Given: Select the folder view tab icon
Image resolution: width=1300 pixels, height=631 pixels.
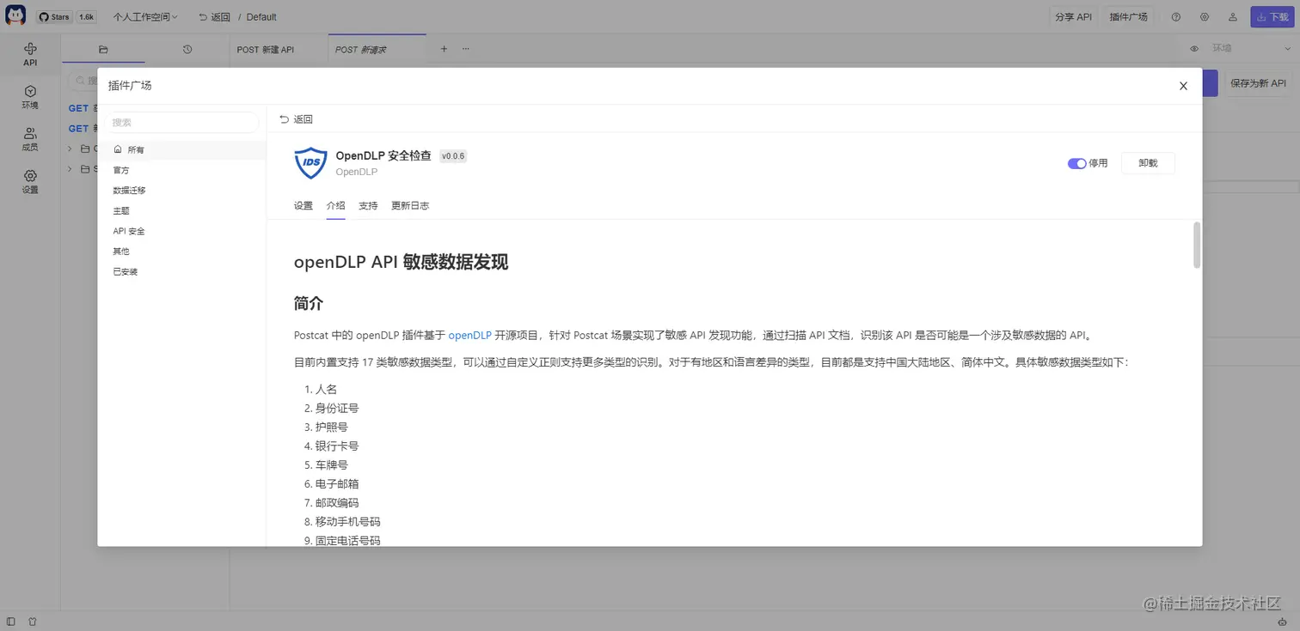Looking at the screenshot, I should pyautogui.click(x=103, y=49).
